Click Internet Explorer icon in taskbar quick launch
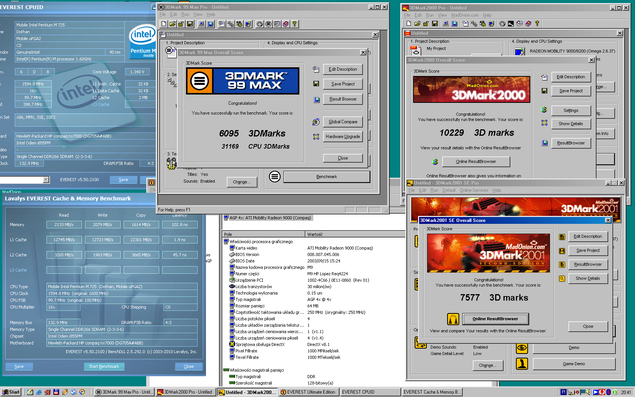635x397 pixels. point(39,392)
